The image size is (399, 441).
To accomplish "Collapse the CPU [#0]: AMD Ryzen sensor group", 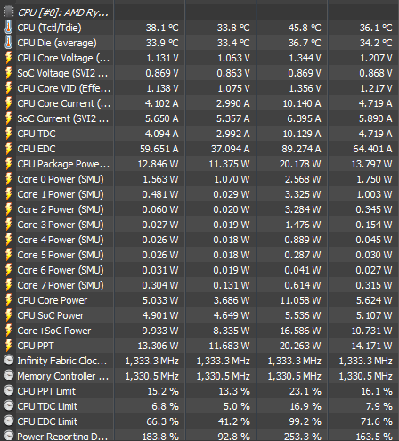I will (x=62, y=12).
